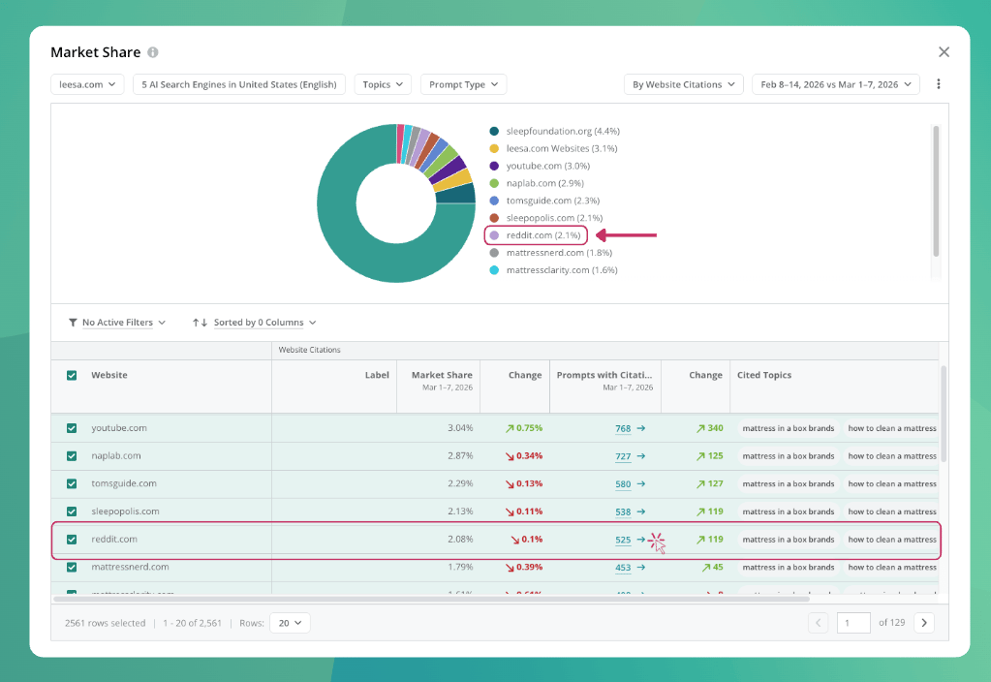
Task: Click the Market Share info icon
Action: (x=153, y=52)
